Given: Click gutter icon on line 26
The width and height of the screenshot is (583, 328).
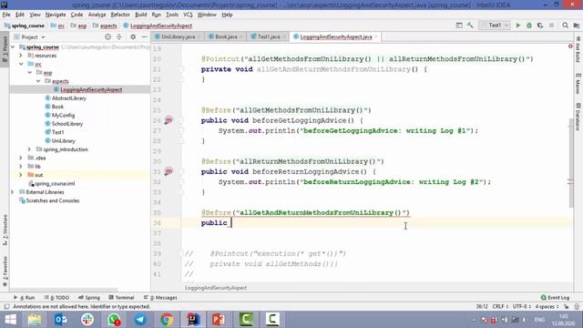Looking at the screenshot, I should [x=169, y=120].
